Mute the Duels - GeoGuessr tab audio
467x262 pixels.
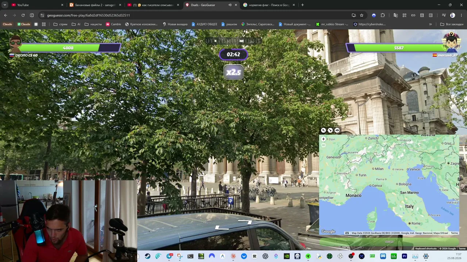click(230, 5)
